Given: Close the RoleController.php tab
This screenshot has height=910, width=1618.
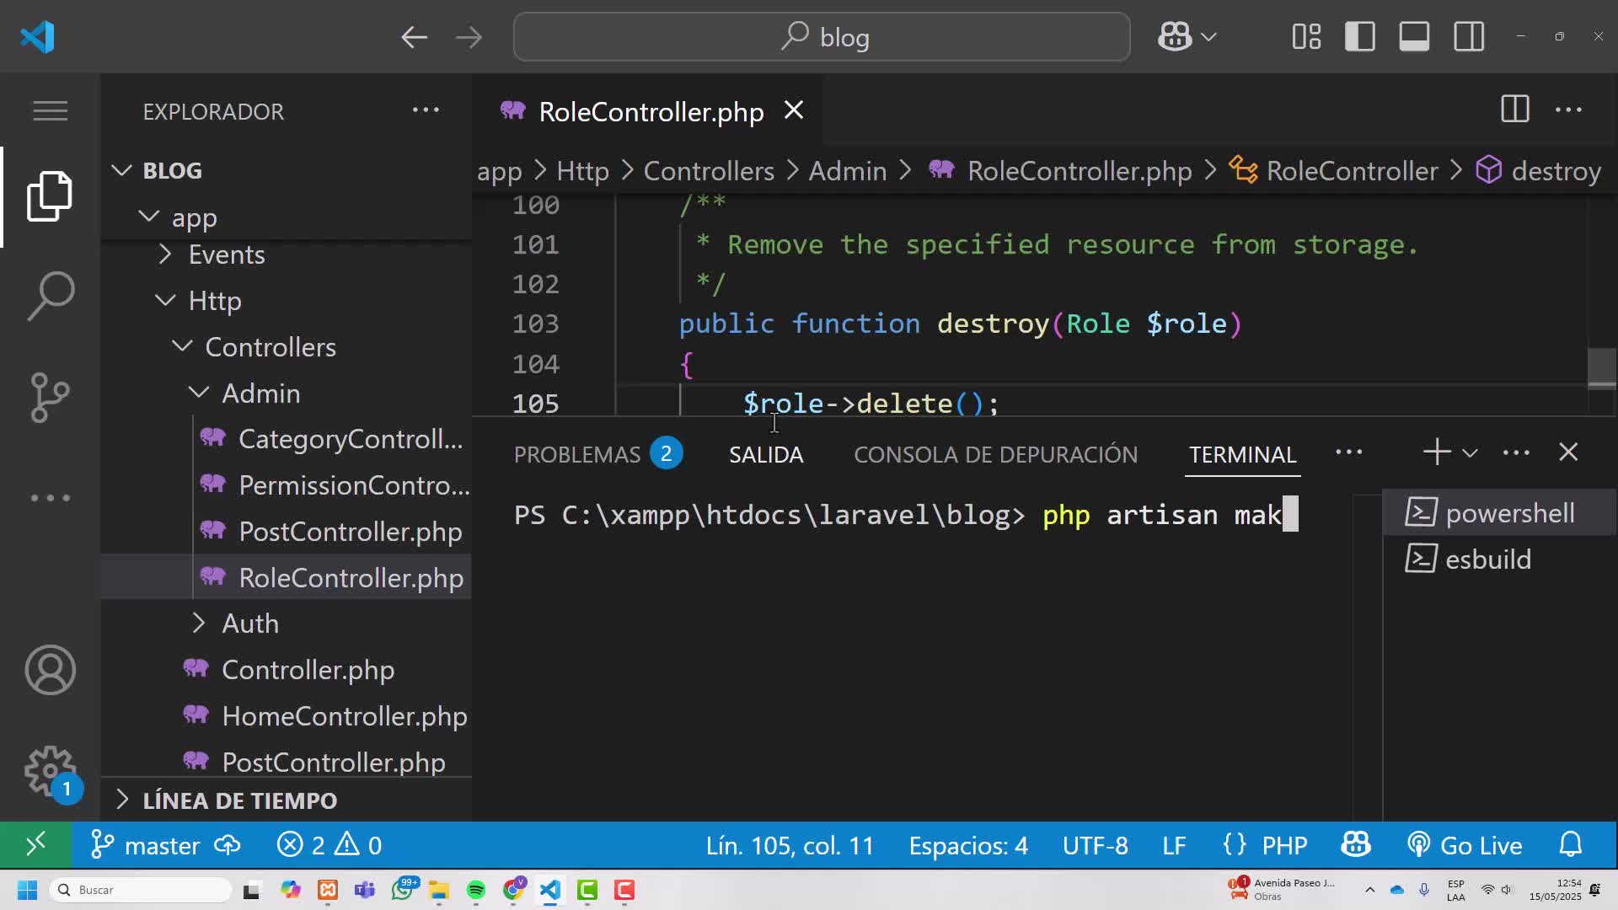Looking at the screenshot, I should coord(794,110).
